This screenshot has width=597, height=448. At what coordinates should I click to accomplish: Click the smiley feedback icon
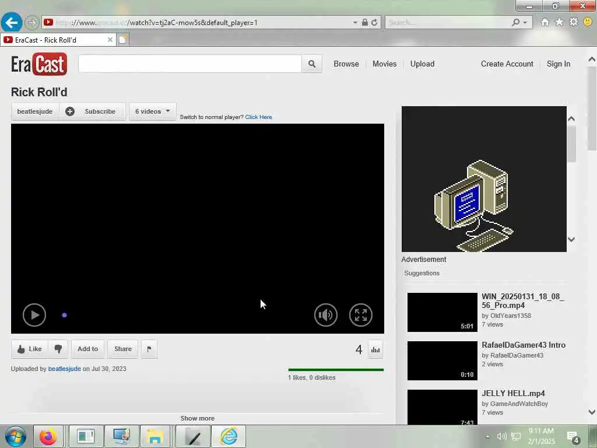(588, 22)
